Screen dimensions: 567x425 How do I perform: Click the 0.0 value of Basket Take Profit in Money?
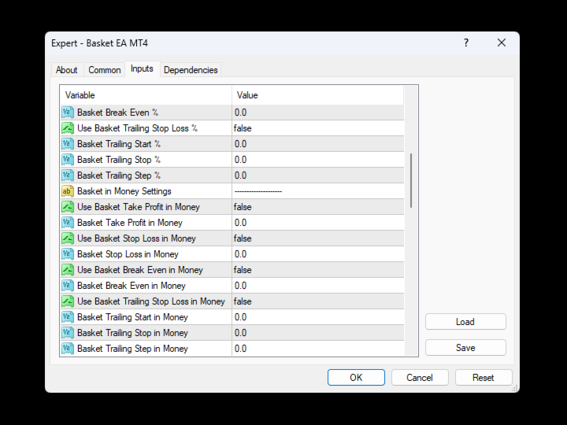(240, 223)
